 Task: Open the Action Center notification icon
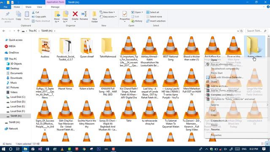pos(264,149)
